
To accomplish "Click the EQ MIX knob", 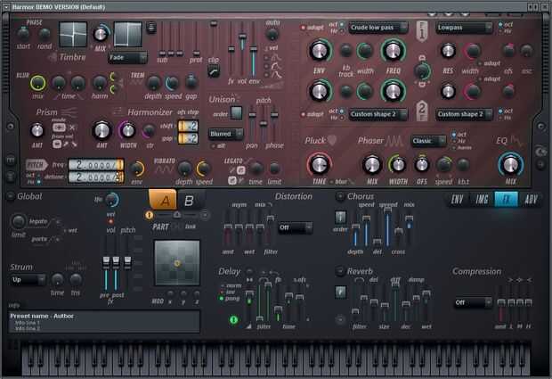I will 510,165.
